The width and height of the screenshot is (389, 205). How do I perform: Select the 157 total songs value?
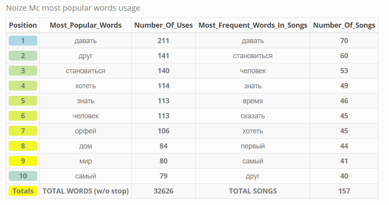[344, 191]
